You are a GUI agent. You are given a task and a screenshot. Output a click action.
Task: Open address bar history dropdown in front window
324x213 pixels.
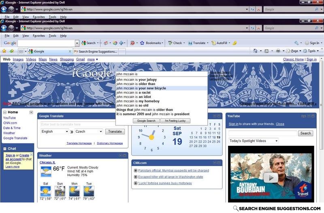[x=247, y=28]
